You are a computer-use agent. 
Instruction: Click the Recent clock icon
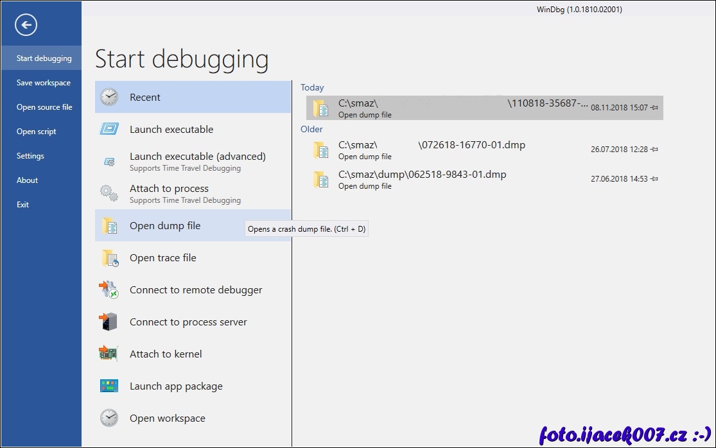(109, 98)
